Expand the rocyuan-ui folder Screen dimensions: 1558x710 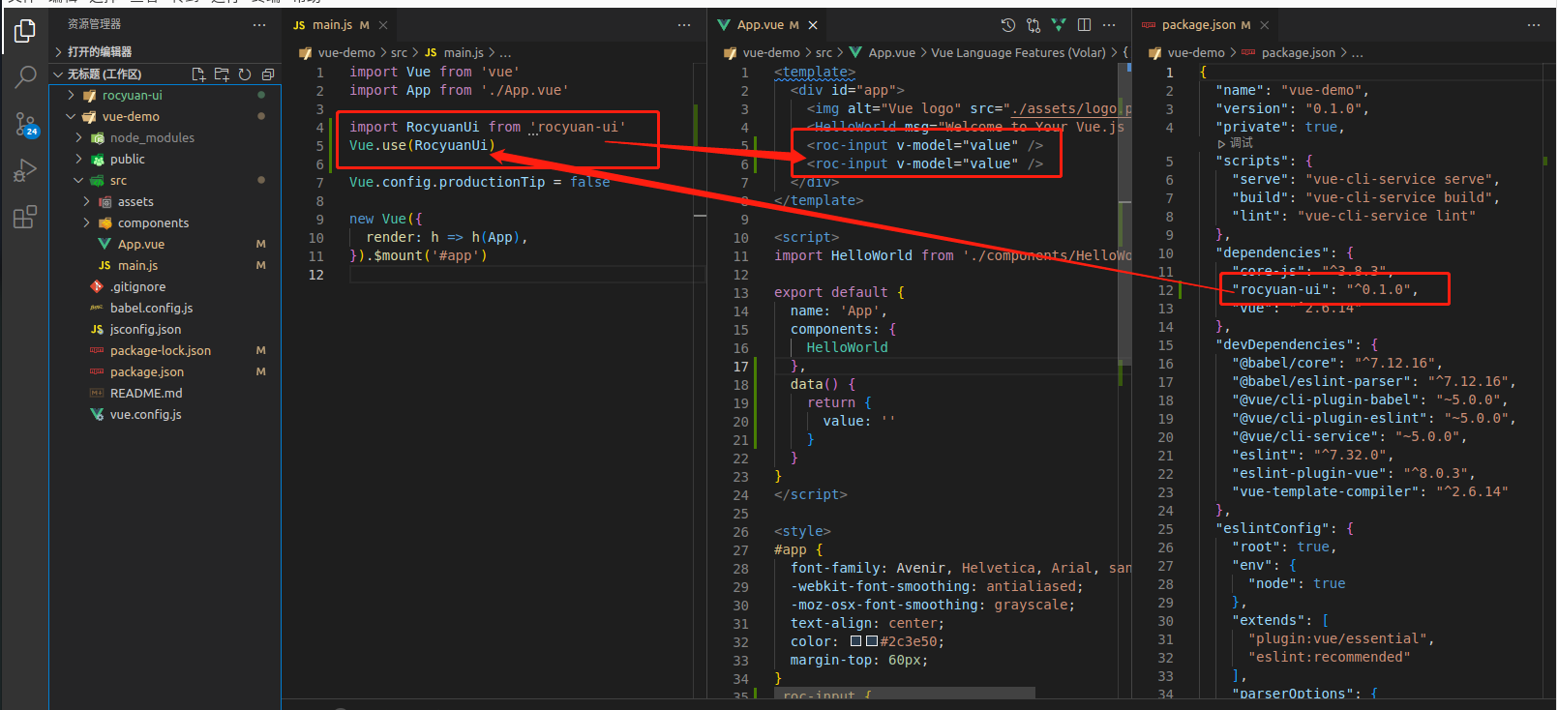click(165, 96)
